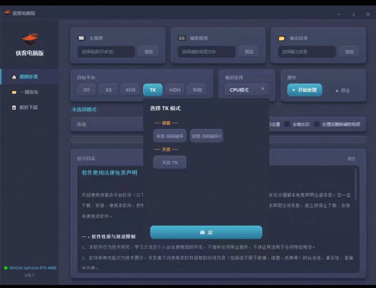Image resolution: width=376 pixels, height=288 pixels.
Task: Toggle the 处理后删除辅助视频 checkbox
Action: (317, 124)
